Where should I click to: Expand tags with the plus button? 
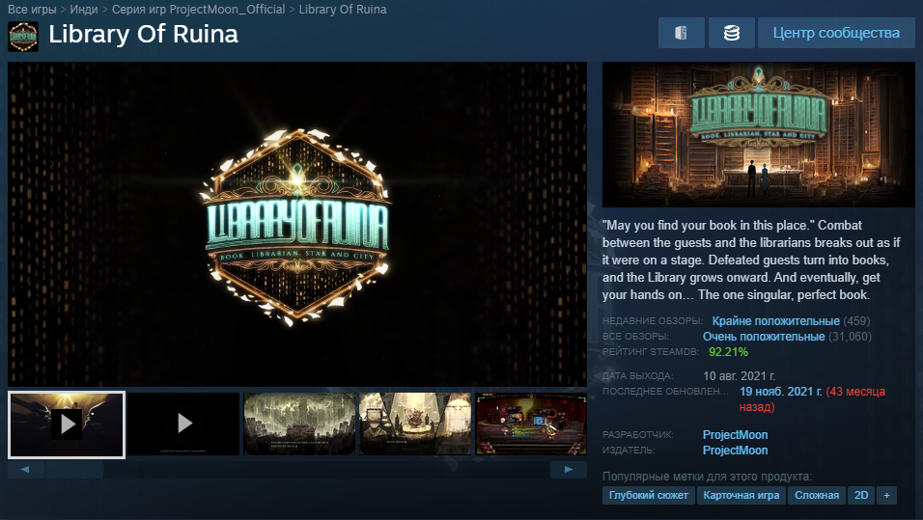886,495
